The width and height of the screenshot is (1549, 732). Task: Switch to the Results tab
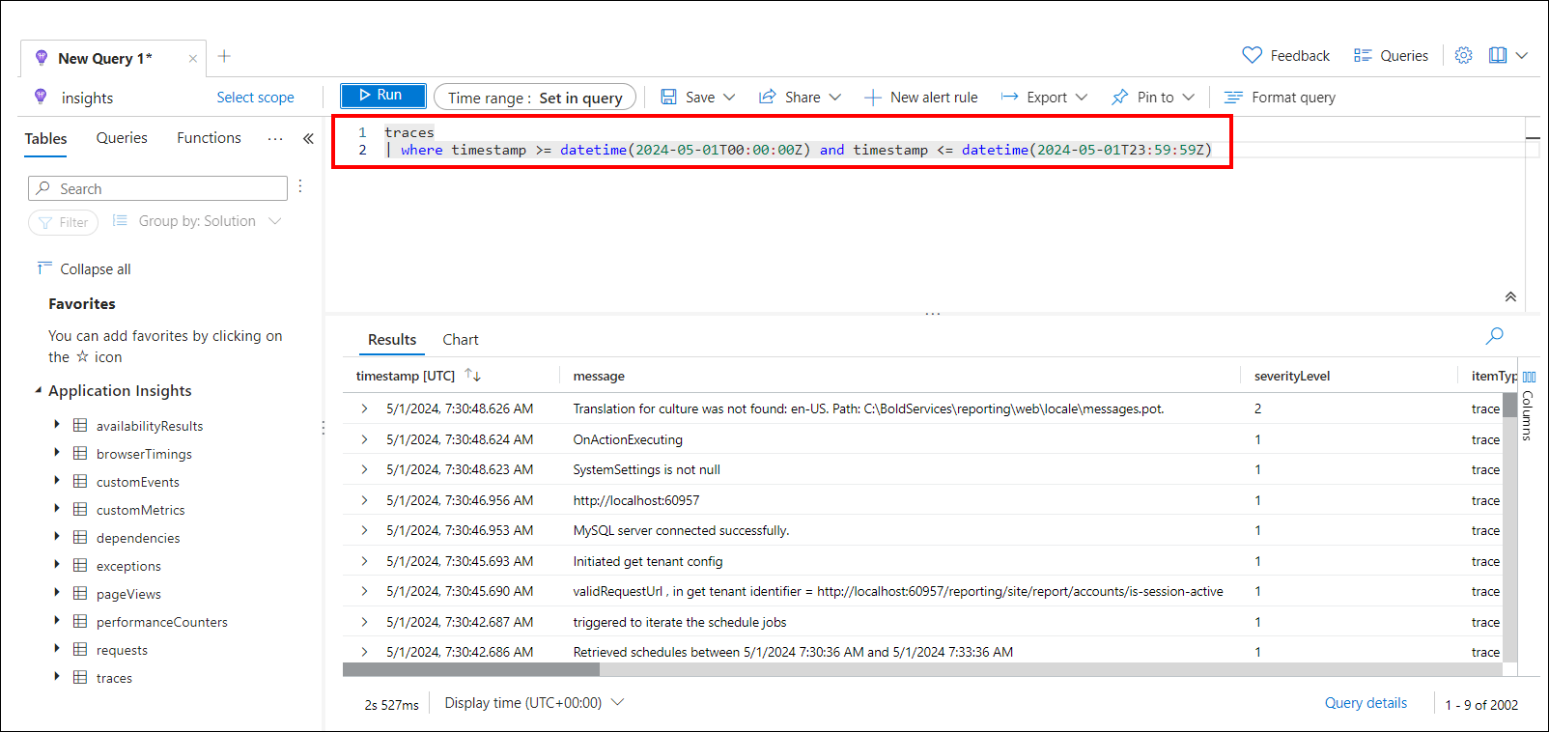pyautogui.click(x=392, y=340)
